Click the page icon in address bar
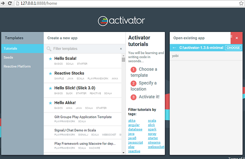 click(x=18, y=3)
